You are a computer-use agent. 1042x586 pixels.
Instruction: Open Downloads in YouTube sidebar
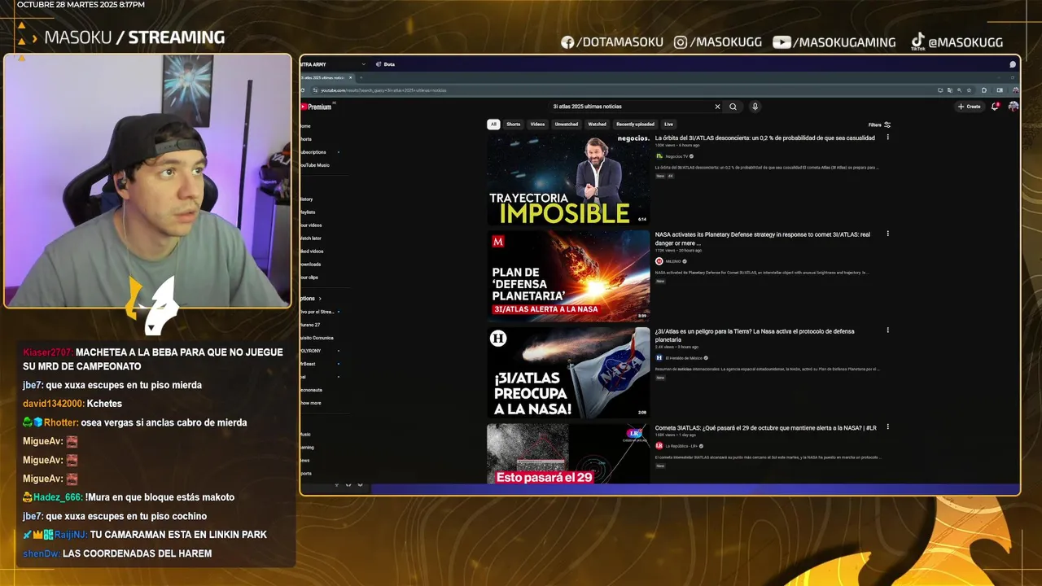click(x=311, y=265)
